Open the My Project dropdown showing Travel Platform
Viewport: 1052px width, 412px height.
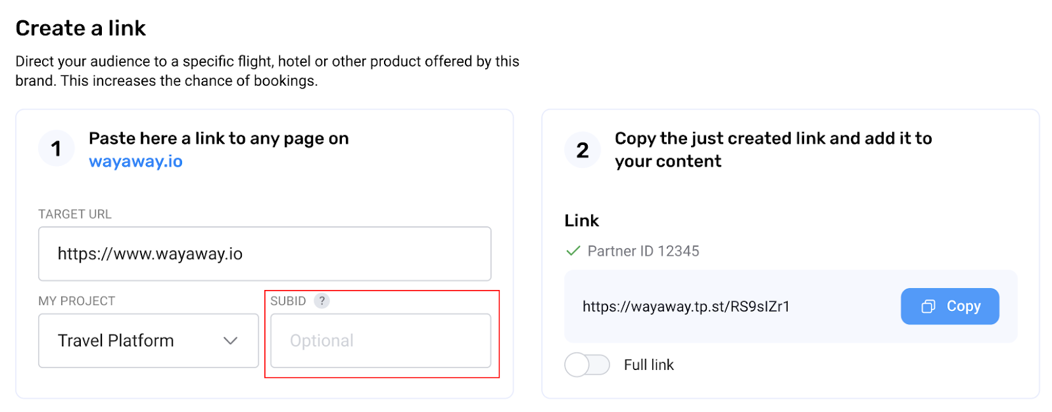click(x=148, y=340)
